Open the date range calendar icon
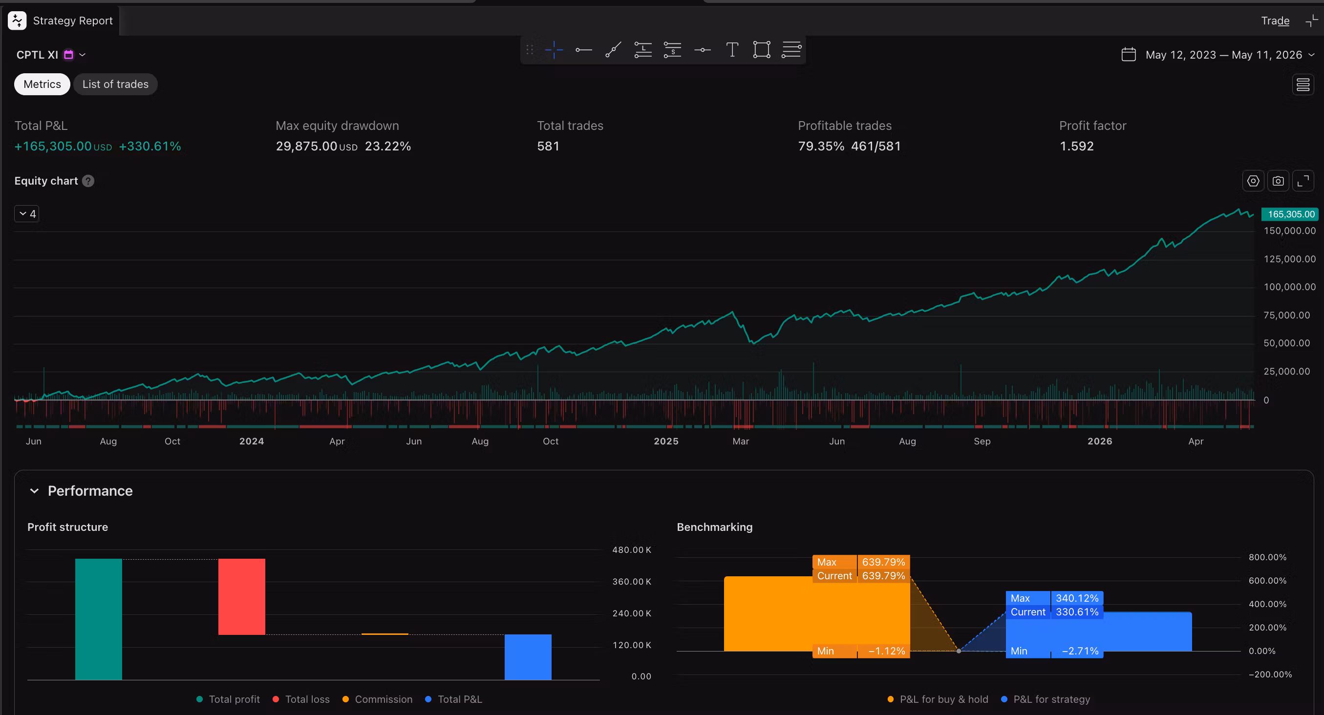Viewport: 1324px width, 715px height. click(x=1129, y=54)
